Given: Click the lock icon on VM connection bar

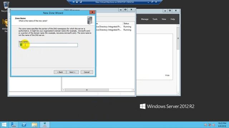Looking at the screenshot, I should point(77,2).
